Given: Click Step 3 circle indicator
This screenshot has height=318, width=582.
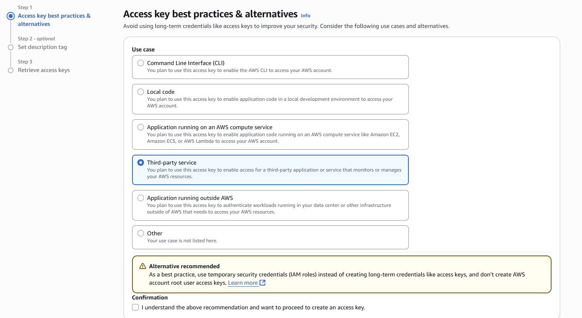Looking at the screenshot, I should (11, 70).
